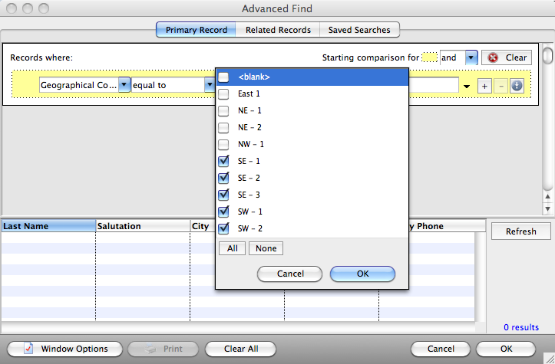Image resolution: width=555 pixels, height=364 pixels.
Task: Uncheck the SE - 2 checkbox
Action: [x=223, y=178]
